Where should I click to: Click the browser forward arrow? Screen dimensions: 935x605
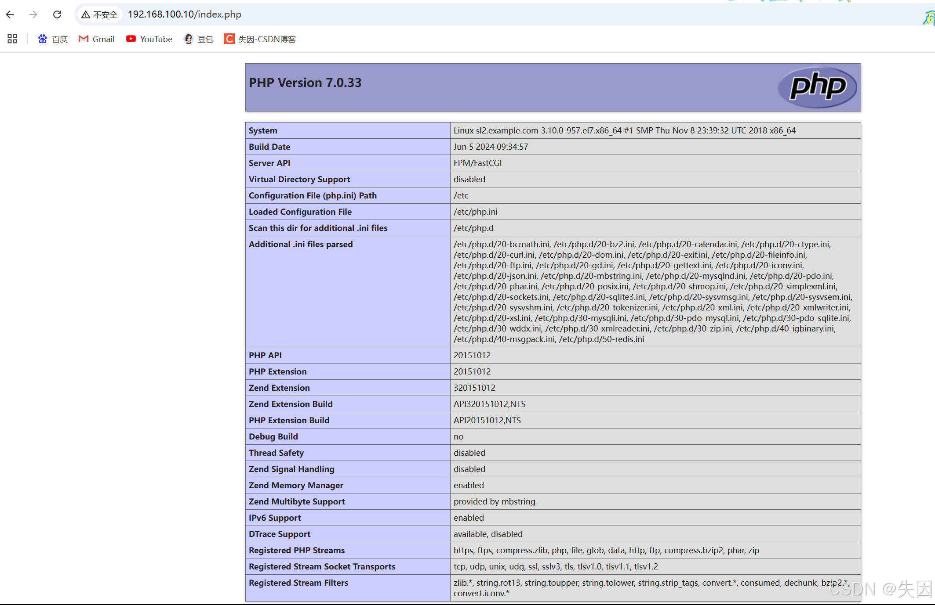coord(33,14)
